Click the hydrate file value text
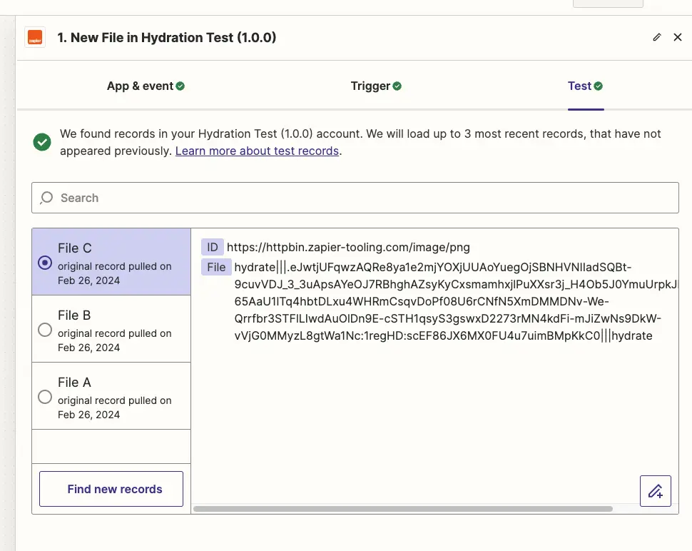This screenshot has width=692, height=551. point(455,301)
